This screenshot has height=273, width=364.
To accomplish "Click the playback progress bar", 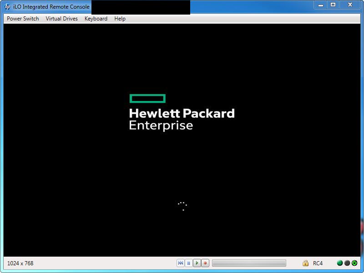I will [x=249, y=263].
